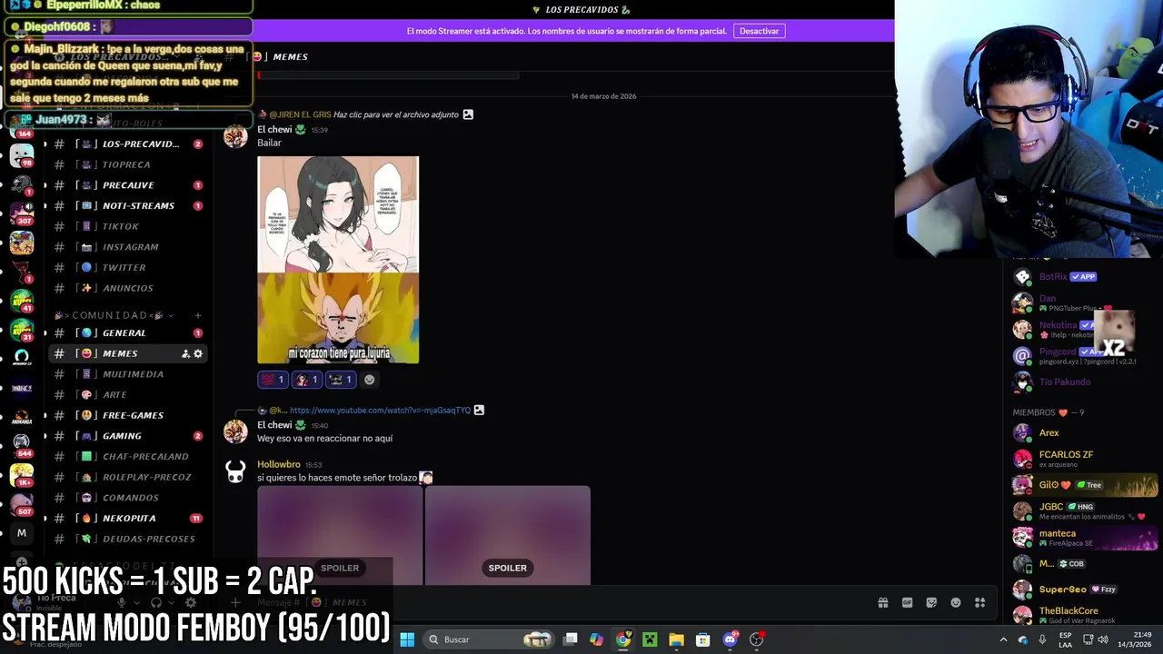The width and height of the screenshot is (1163, 654).
Task: Open the NOTI-STREAMS channel
Action: pyautogui.click(x=128, y=205)
